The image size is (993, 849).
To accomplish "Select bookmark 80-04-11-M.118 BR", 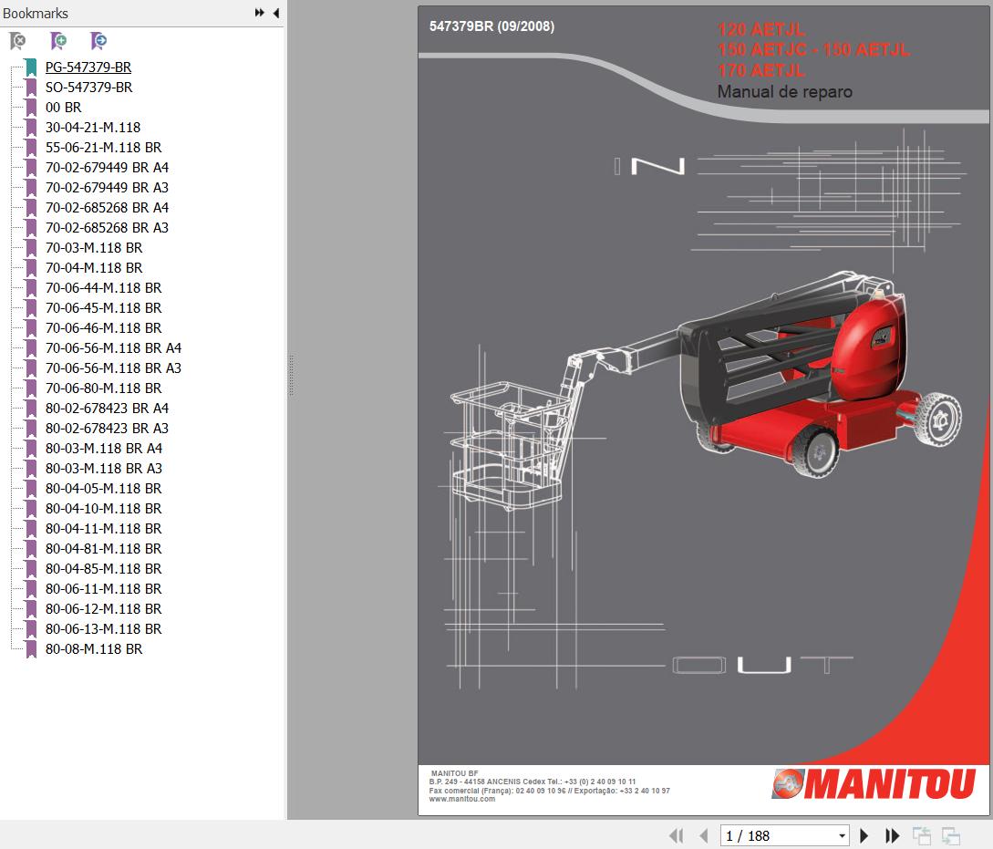I will pos(104,529).
